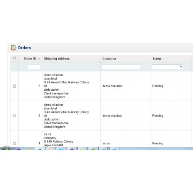Click the green round taskbar icon
Viewport: 193px width, 193px height.
coord(93,149)
